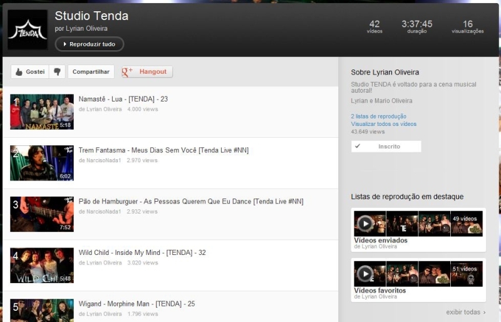
Task: Click the 4.000 views text
Action: pyautogui.click(x=143, y=109)
